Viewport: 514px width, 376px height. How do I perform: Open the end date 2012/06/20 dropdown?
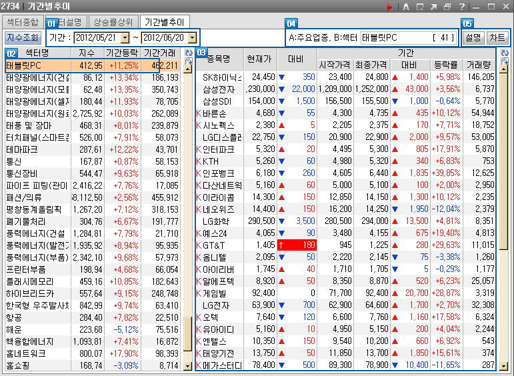point(193,38)
